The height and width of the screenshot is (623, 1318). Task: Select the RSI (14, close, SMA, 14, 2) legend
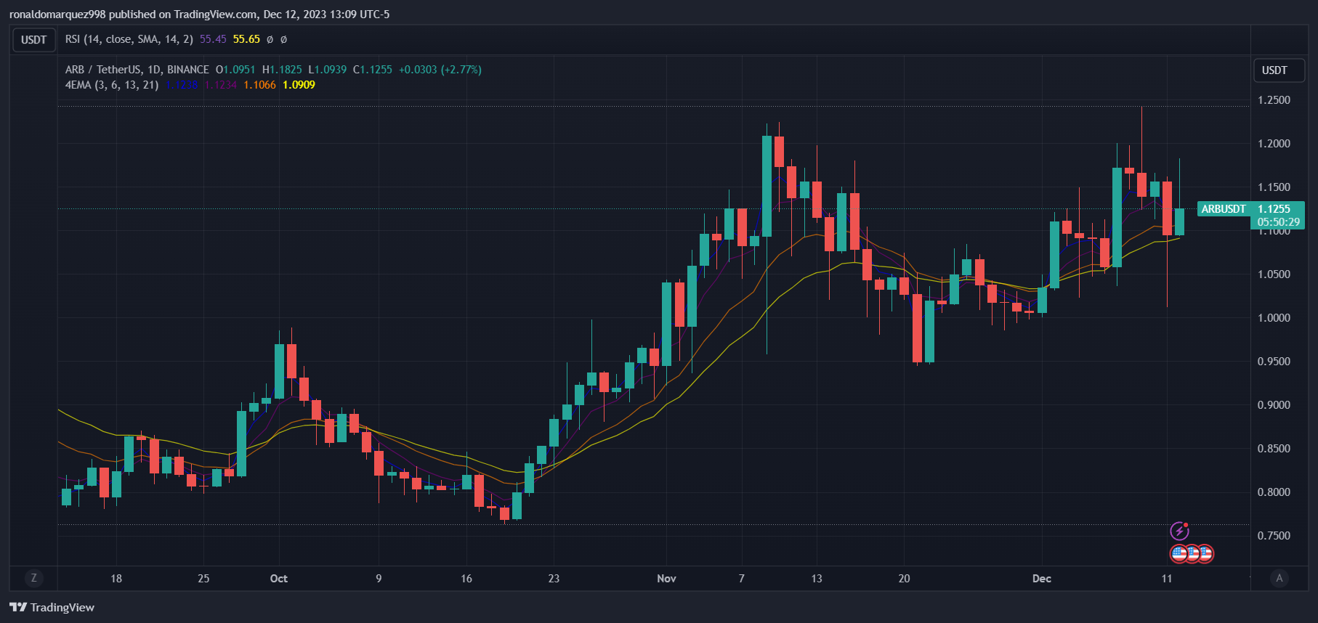click(x=129, y=39)
